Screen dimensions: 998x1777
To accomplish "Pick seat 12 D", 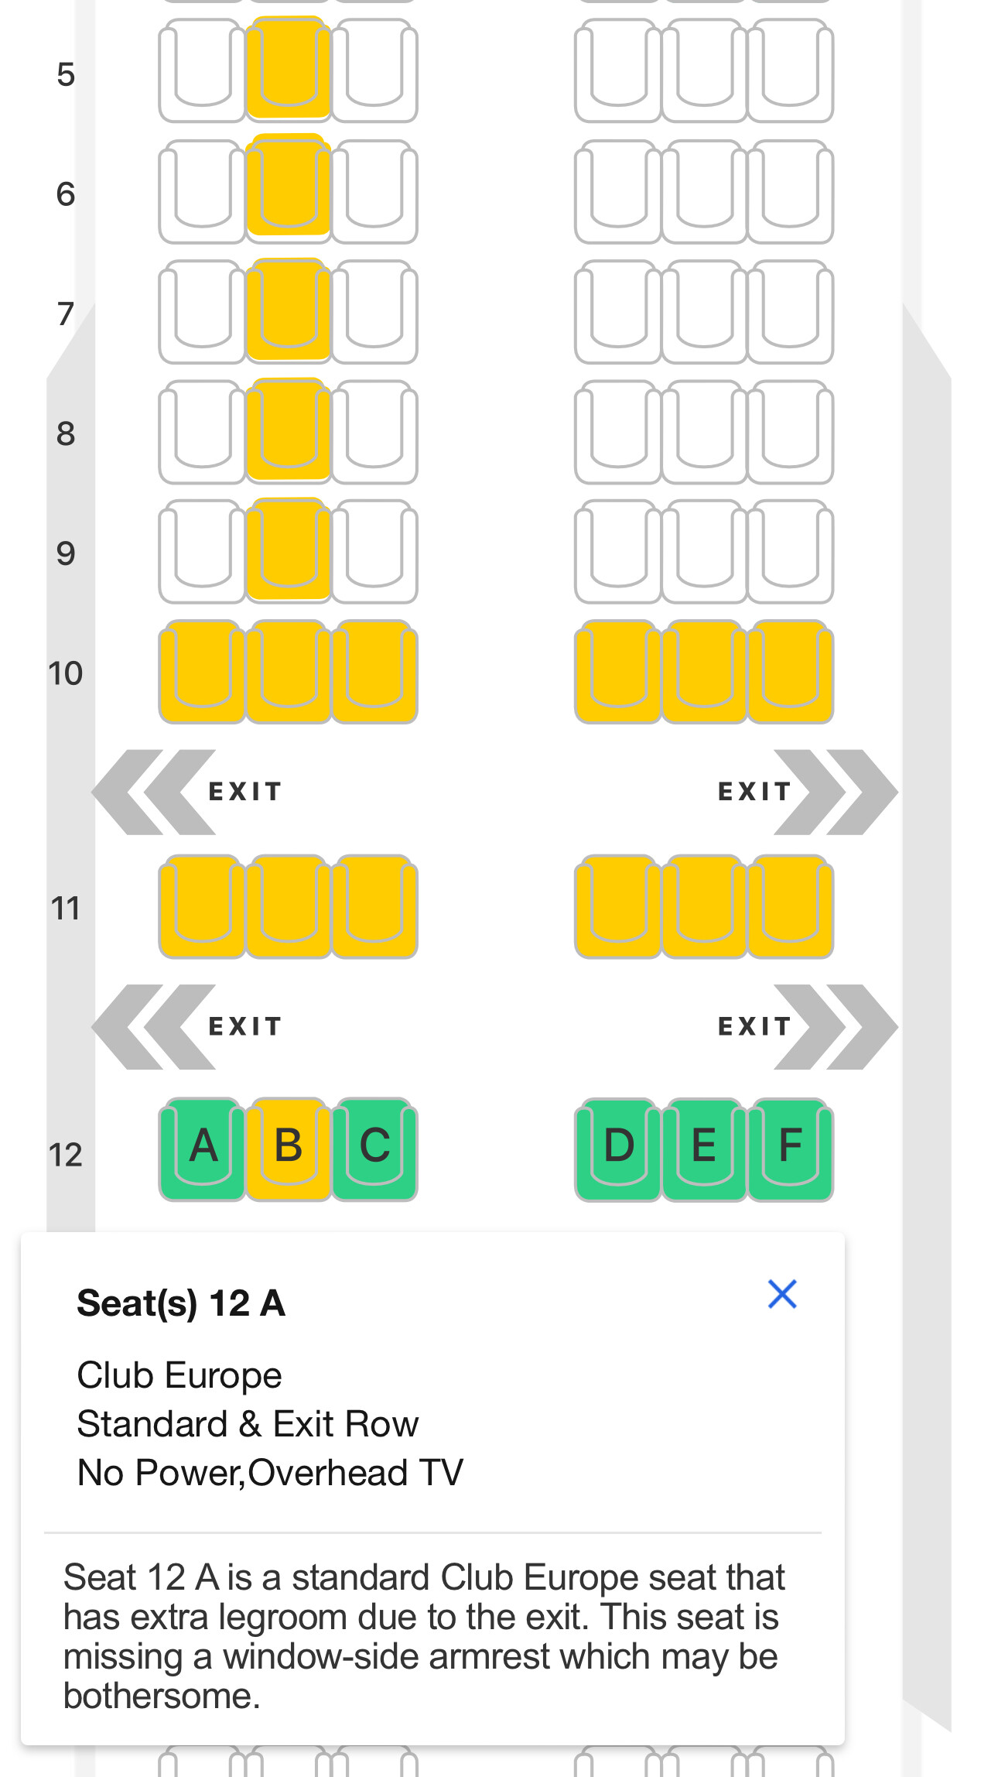I will coord(618,1149).
